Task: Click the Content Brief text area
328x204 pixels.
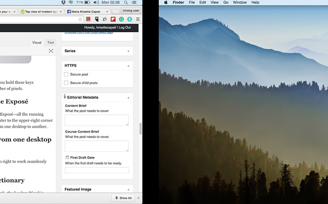Action: click(x=97, y=120)
